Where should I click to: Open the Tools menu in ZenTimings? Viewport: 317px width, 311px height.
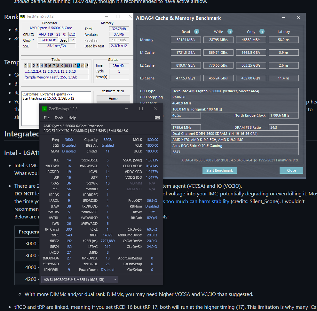59,118
